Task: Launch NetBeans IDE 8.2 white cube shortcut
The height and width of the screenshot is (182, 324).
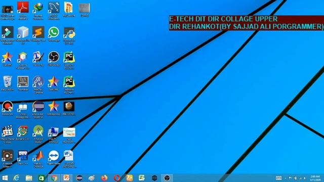Action: [23, 32]
